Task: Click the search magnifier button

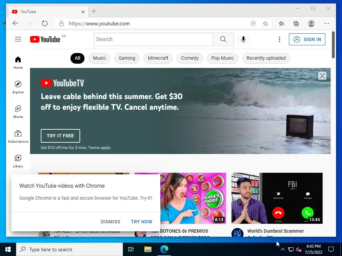Action: (x=223, y=39)
